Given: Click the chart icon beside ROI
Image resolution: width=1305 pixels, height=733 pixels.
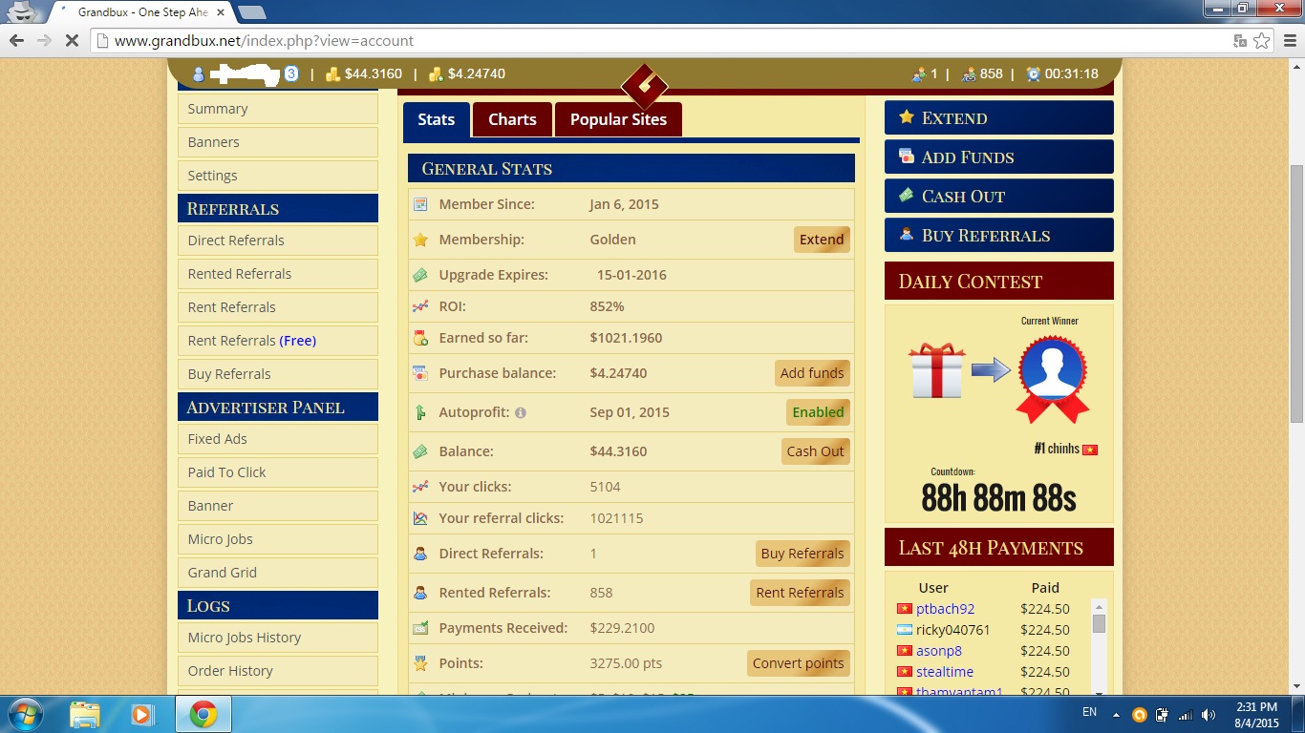Looking at the screenshot, I should pos(420,306).
